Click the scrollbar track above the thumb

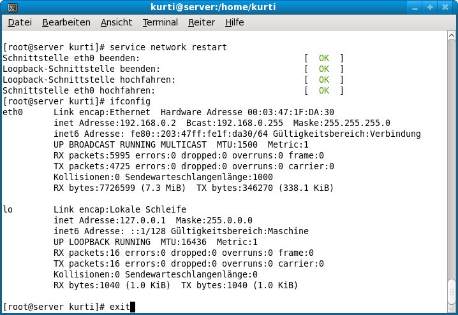click(x=452, y=159)
